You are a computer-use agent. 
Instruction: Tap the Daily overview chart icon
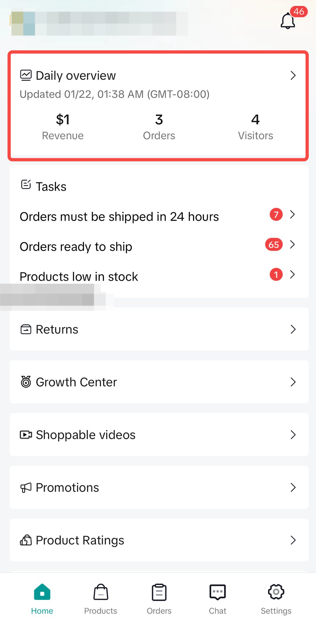(26, 75)
